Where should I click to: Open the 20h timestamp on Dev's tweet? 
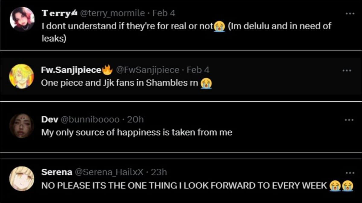coord(135,120)
